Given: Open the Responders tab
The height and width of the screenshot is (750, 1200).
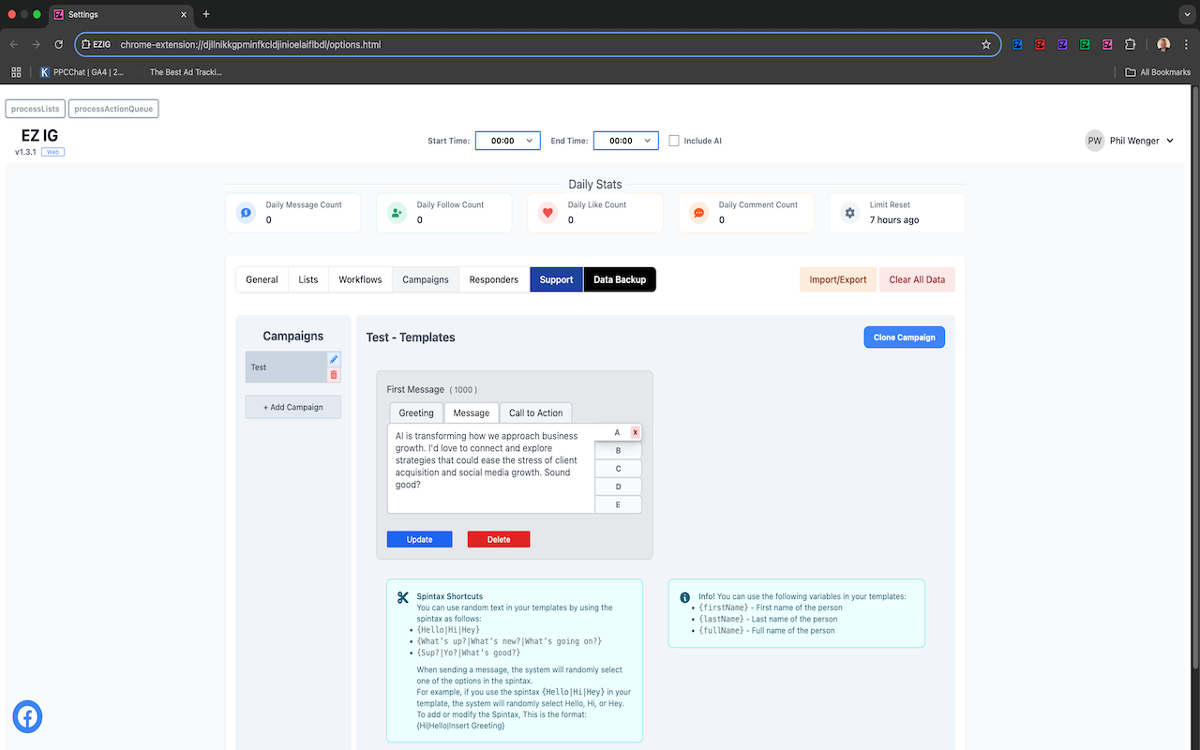Looking at the screenshot, I should (x=494, y=279).
